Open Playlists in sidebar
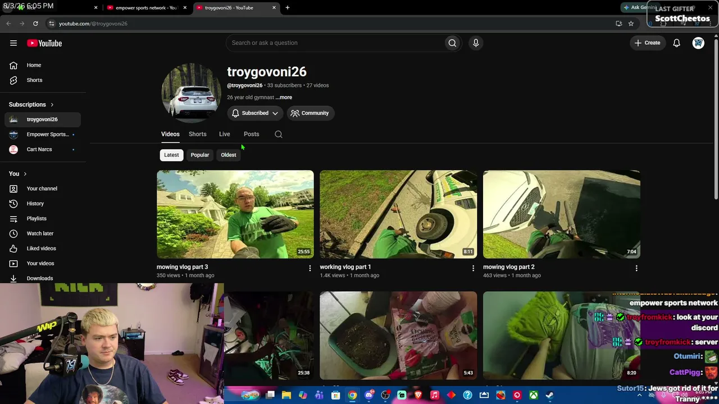 click(43, 218)
